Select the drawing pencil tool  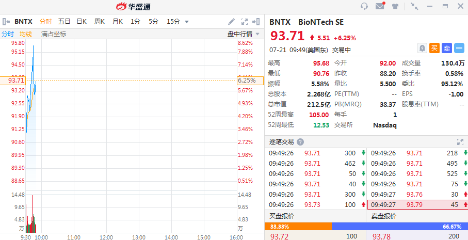tap(231, 22)
